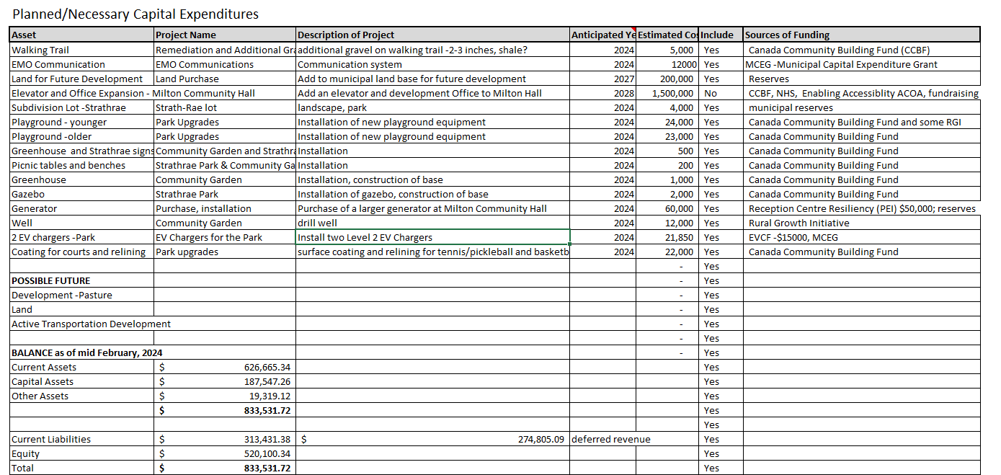The image size is (1001, 475).
Task: Select the "Include" column header cell
Action: tap(720, 35)
